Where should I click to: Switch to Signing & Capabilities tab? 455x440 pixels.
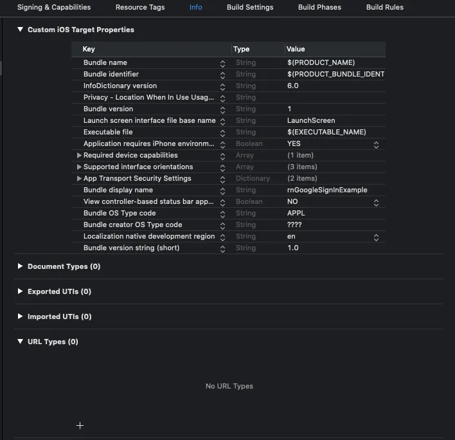(x=54, y=7)
